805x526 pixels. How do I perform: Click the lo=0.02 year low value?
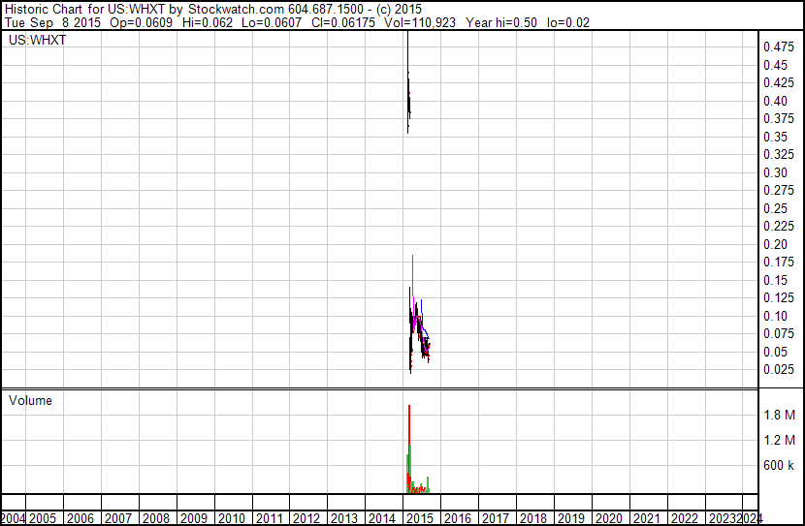568,22
